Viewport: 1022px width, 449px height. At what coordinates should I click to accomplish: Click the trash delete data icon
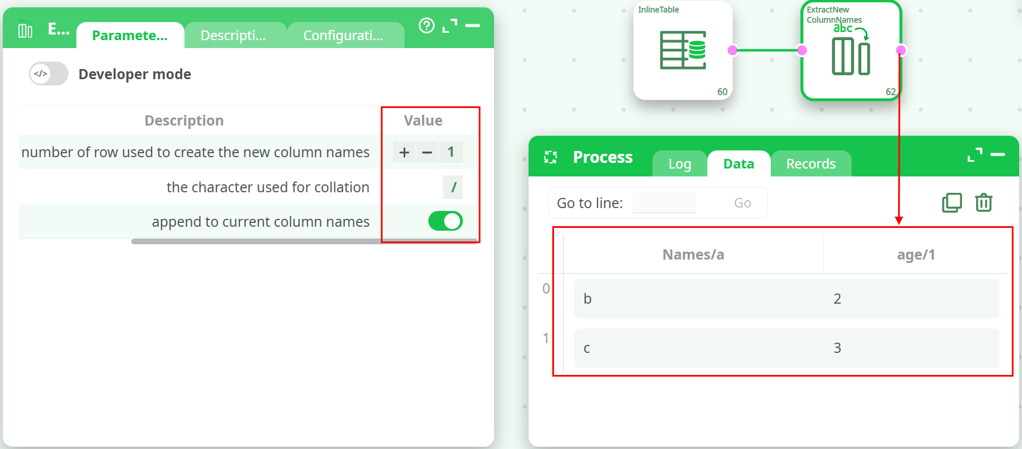[984, 202]
